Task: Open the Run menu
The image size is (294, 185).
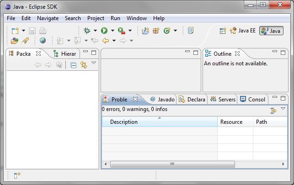Action: (115, 18)
